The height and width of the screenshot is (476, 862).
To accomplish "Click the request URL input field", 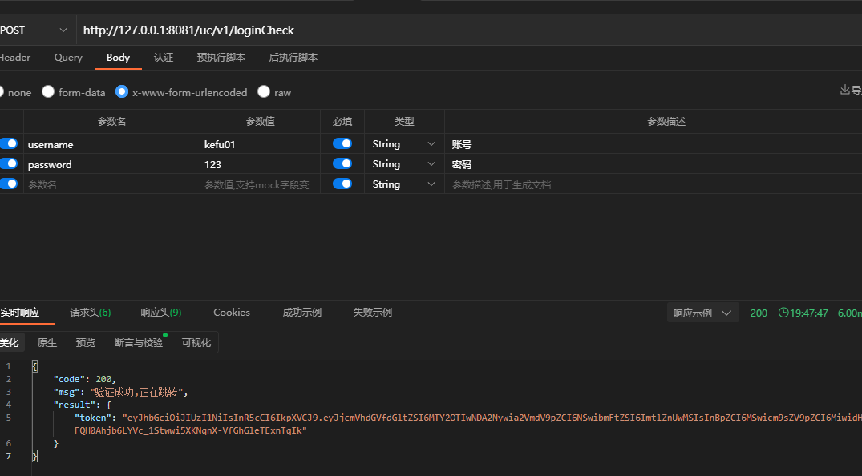I will [465, 30].
